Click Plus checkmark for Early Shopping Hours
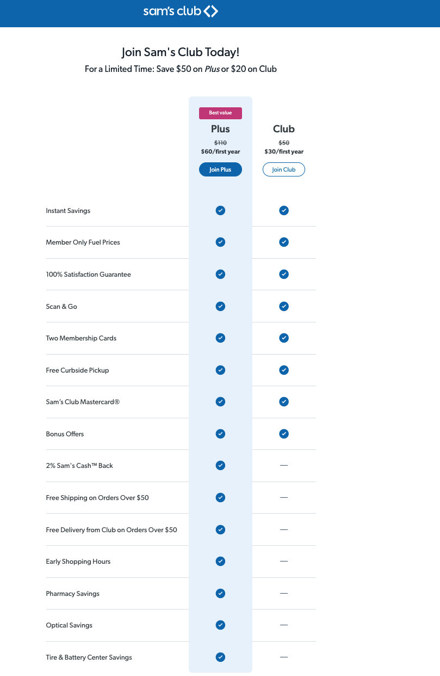This screenshot has height=676, width=440. [x=220, y=561]
